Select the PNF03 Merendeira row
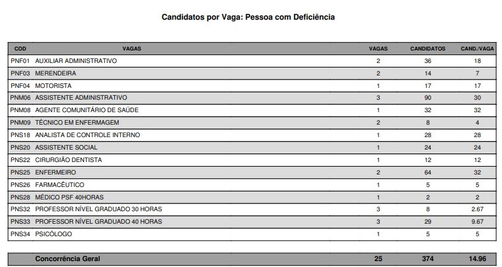Screen dimensions: 502x267 click(x=55, y=73)
